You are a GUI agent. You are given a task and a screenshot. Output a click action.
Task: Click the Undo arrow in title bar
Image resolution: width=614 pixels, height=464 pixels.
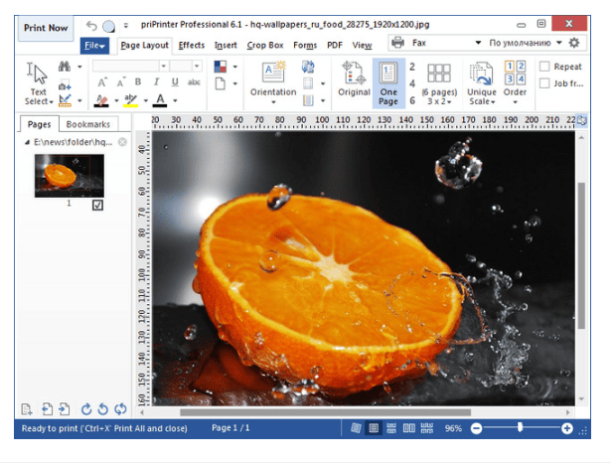pyautogui.click(x=91, y=26)
